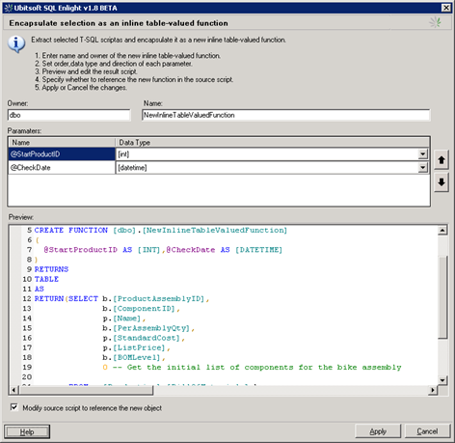Open data type dropdown for @CheckDate
This screenshot has width=455, height=443.
(x=423, y=167)
